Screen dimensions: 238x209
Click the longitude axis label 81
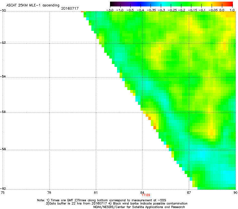(96, 193)
